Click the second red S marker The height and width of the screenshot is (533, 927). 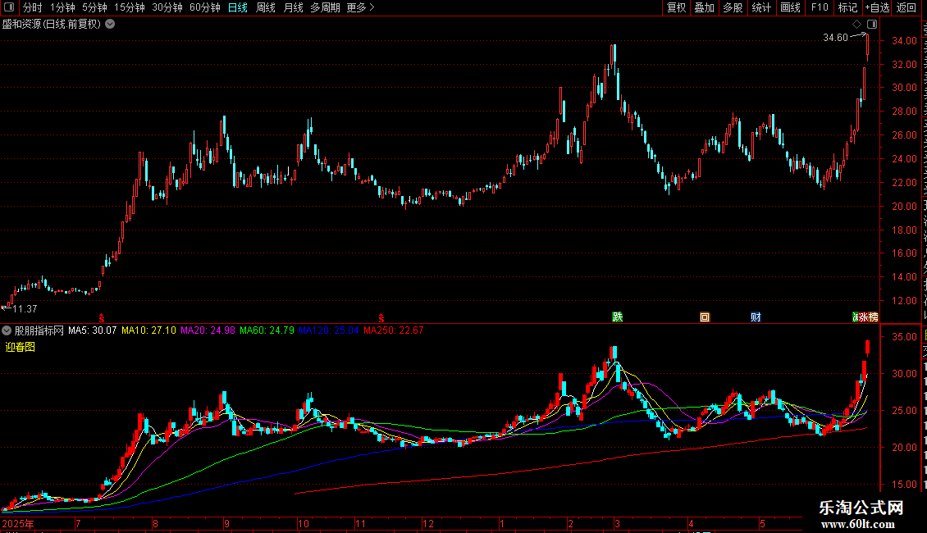[x=381, y=318]
